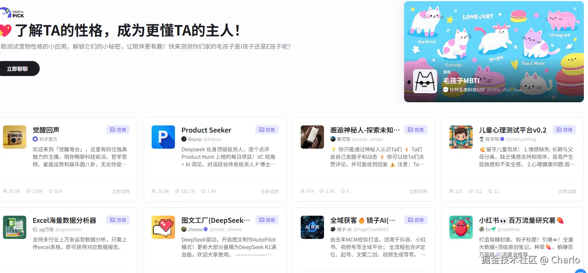The width and height of the screenshot is (588, 273).
Task: Click star favorites icon showing 914
Action: coord(51,191)
